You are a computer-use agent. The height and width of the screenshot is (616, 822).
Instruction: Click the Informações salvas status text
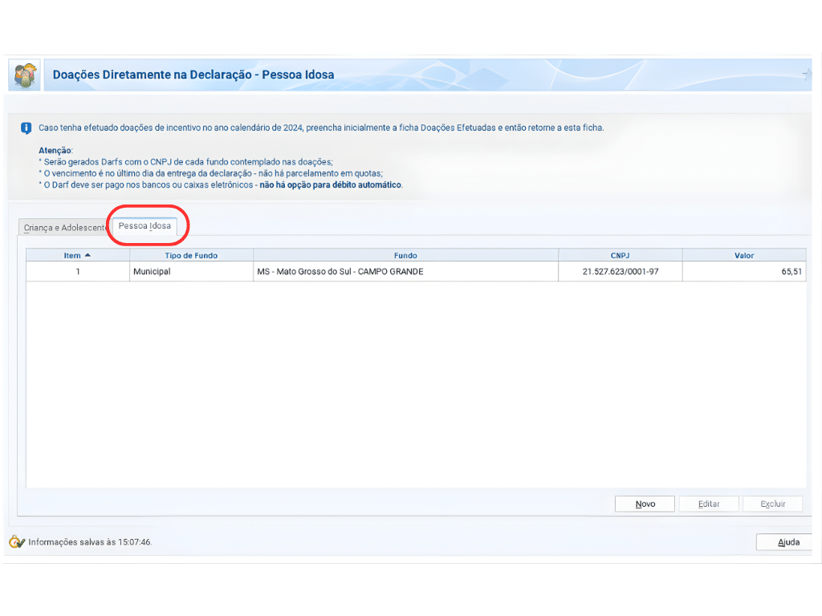tap(90, 542)
